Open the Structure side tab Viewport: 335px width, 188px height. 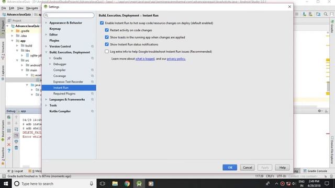[x=3, y=51]
